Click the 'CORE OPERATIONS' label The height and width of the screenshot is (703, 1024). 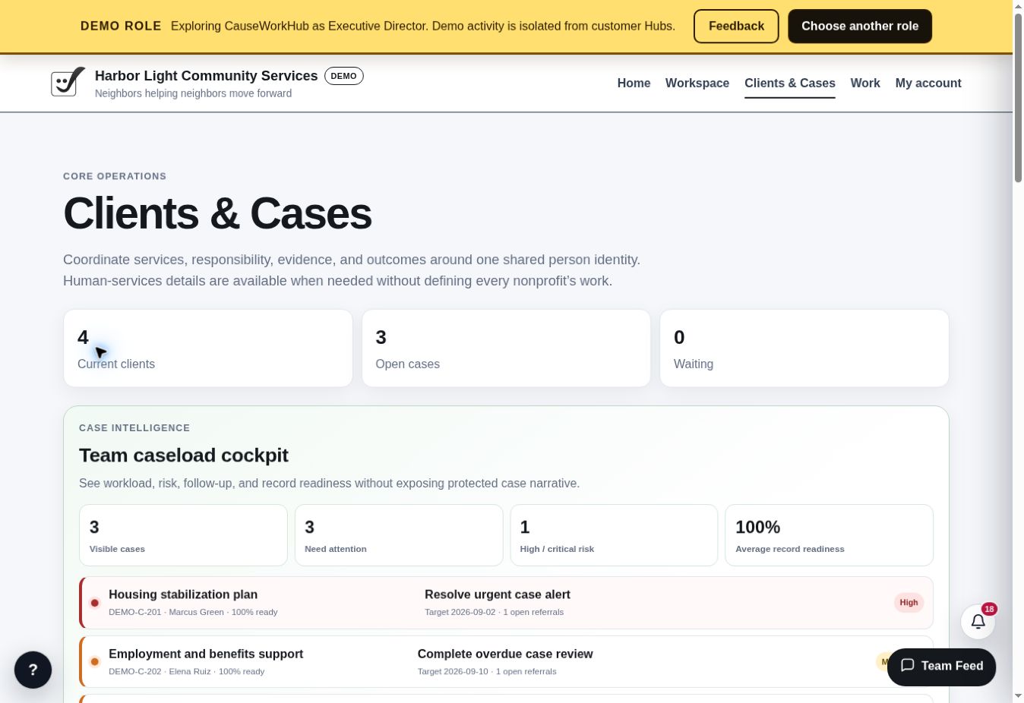pos(115,176)
